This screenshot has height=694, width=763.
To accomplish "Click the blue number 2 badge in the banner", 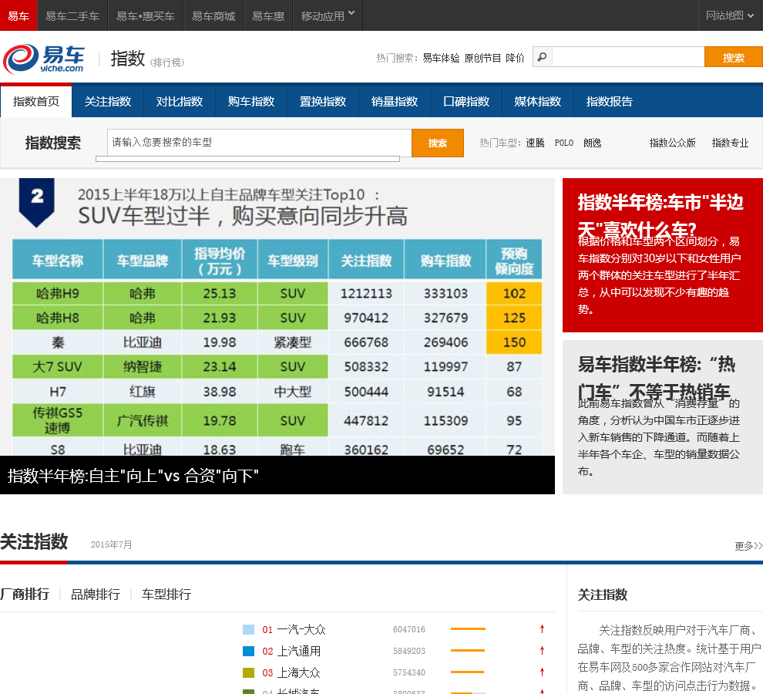I will click(x=37, y=200).
